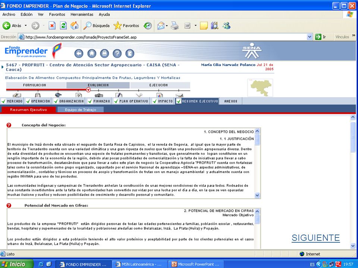Click the FINANZAS green check mark
This screenshot has width=358, height=268.
pyautogui.click(x=90, y=101)
